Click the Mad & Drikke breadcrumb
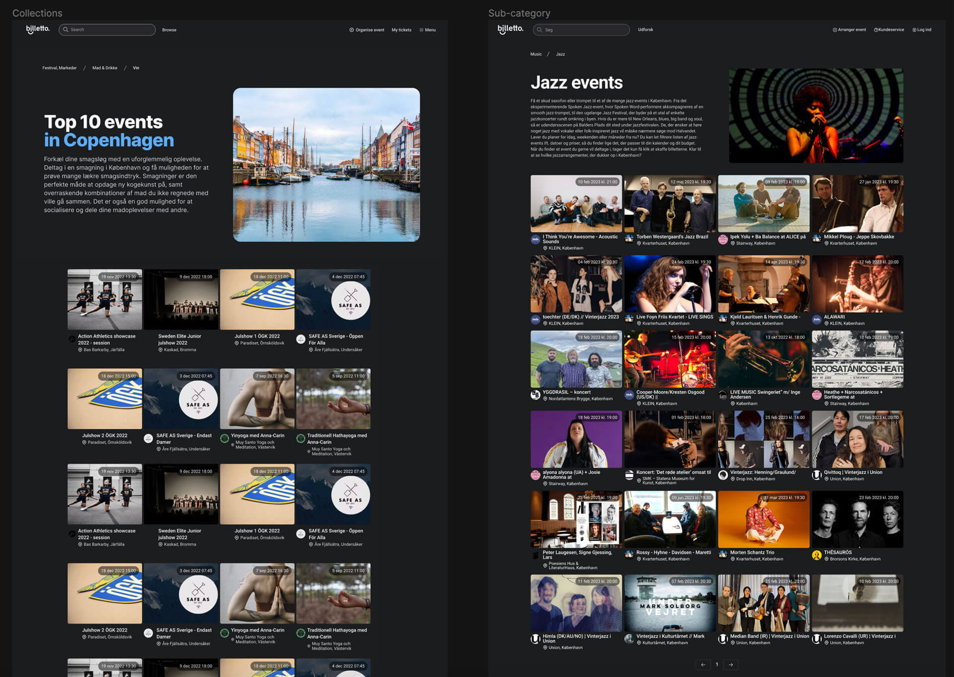The width and height of the screenshot is (954, 677). point(105,68)
